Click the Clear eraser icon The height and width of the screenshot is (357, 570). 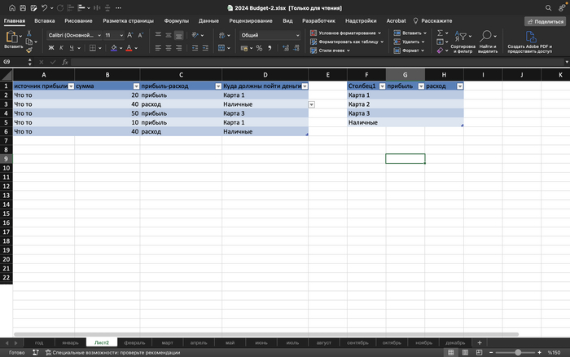[440, 51]
